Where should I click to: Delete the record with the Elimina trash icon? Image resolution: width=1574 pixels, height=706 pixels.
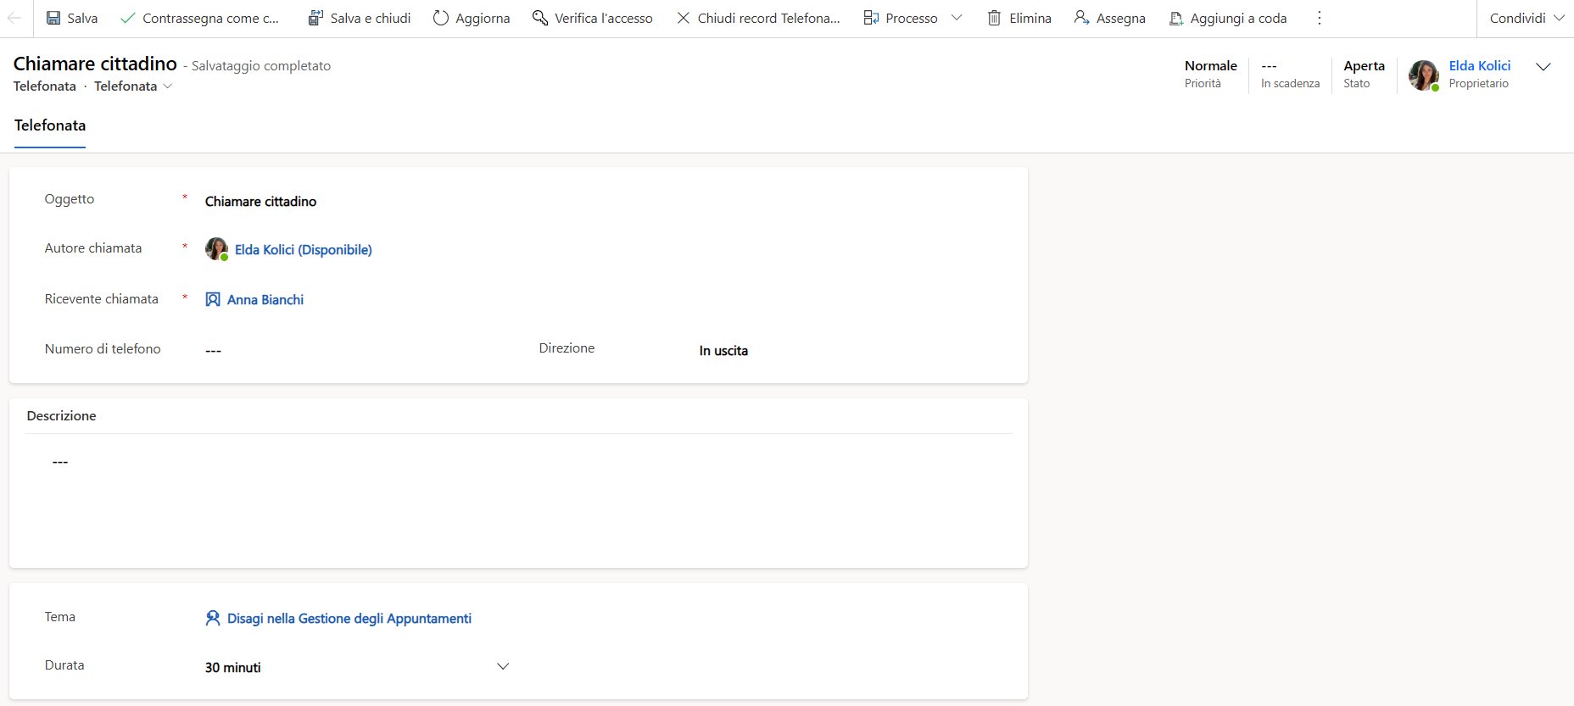pyautogui.click(x=994, y=18)
